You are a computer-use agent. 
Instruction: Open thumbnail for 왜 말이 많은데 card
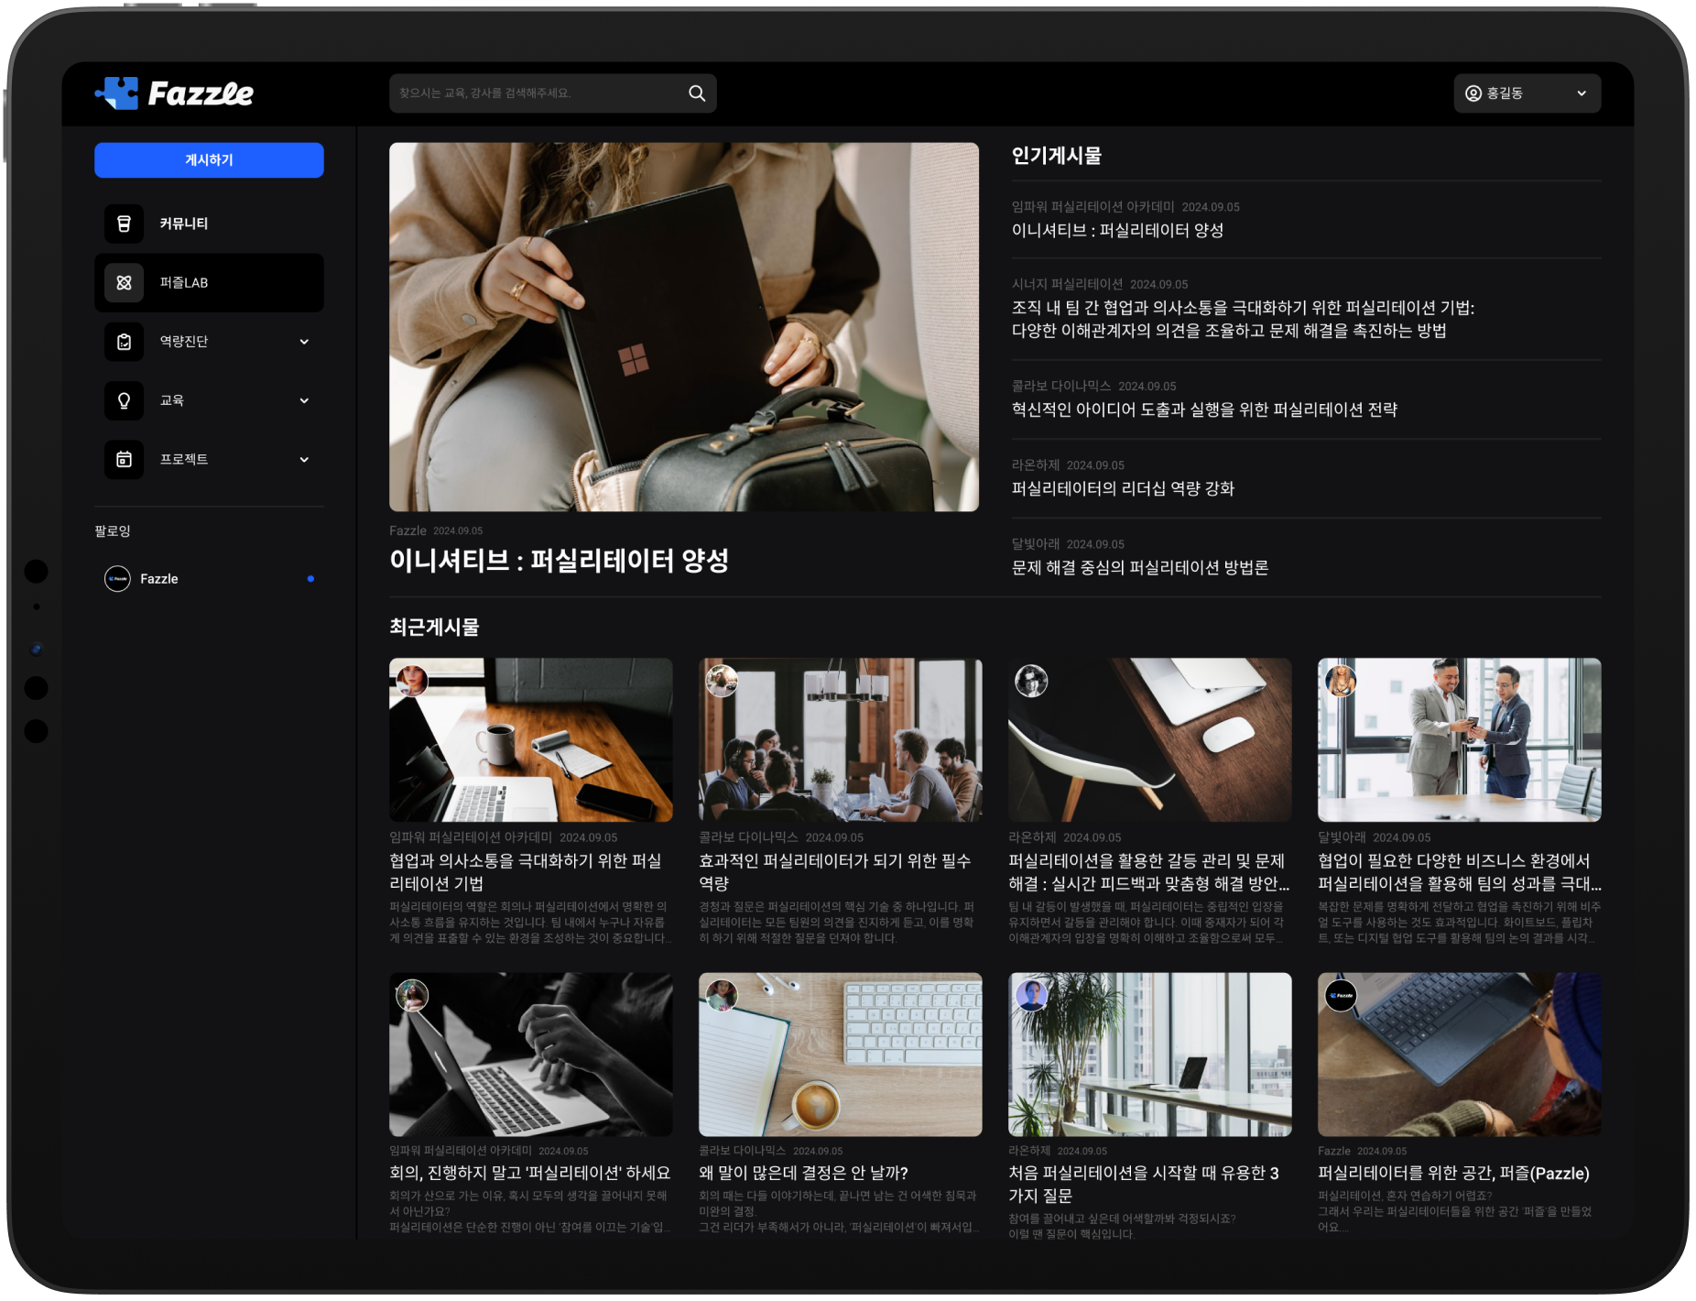coord(841,1055)
